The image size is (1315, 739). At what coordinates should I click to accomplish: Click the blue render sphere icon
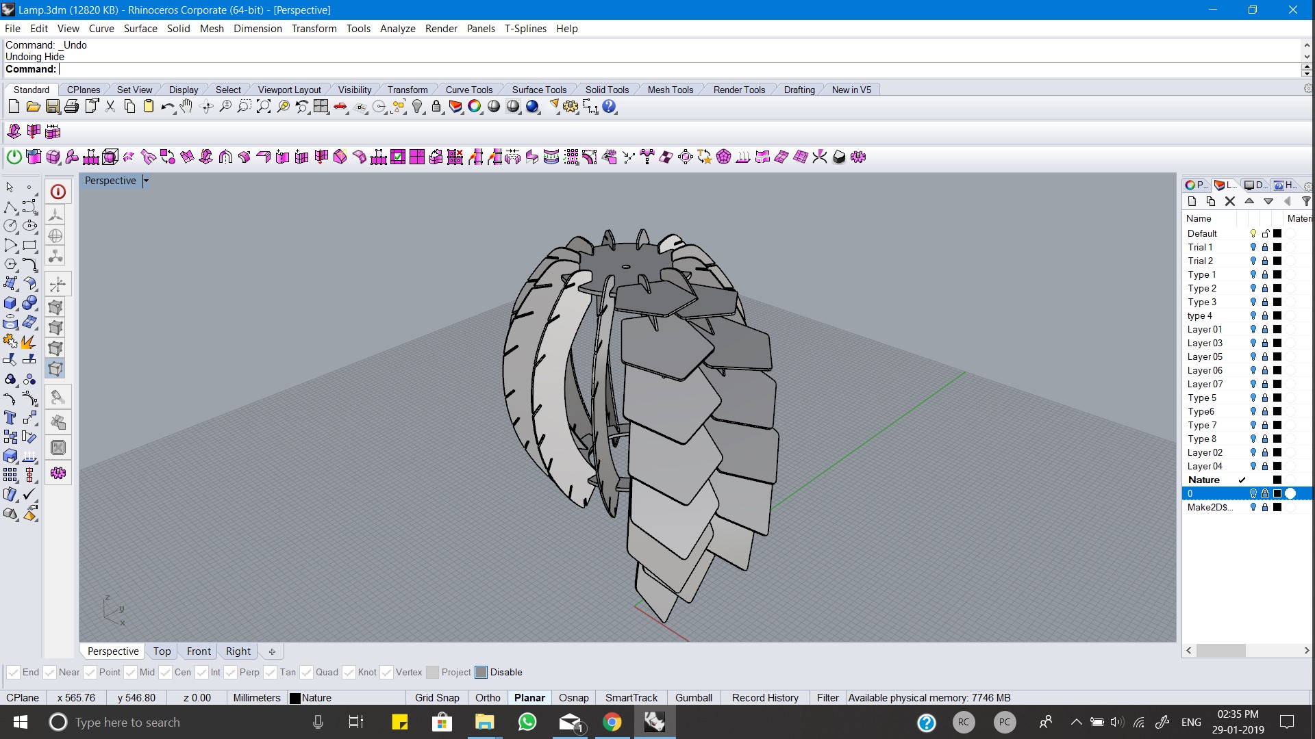[x=532, y=107]
